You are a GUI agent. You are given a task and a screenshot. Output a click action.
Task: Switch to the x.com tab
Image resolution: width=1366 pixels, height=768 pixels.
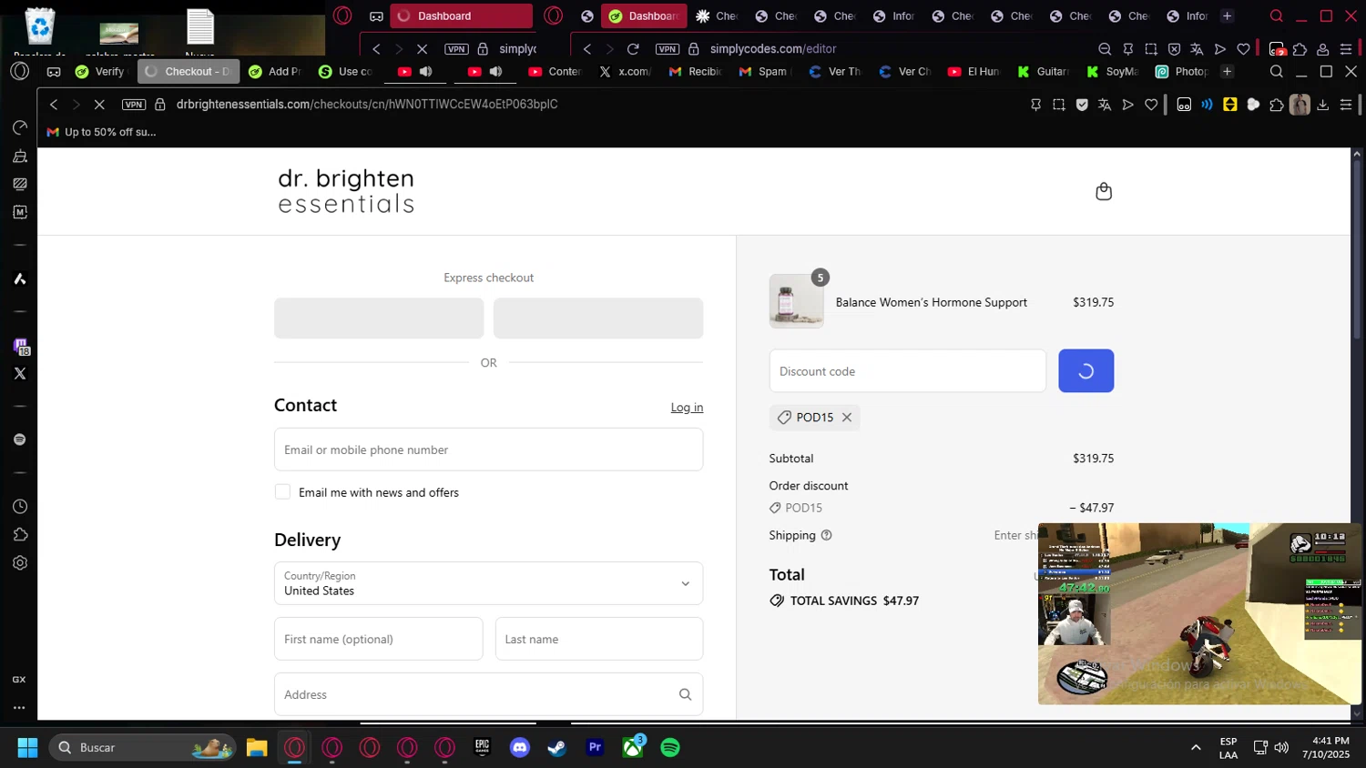[x=625, y=72]
